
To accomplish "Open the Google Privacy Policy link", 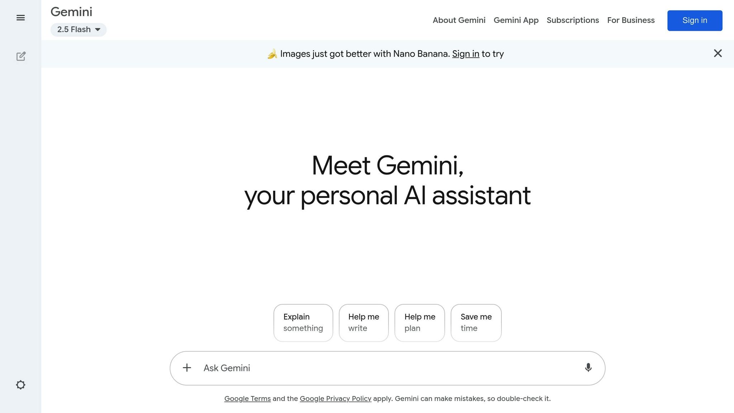I will [x=335, y=398].
